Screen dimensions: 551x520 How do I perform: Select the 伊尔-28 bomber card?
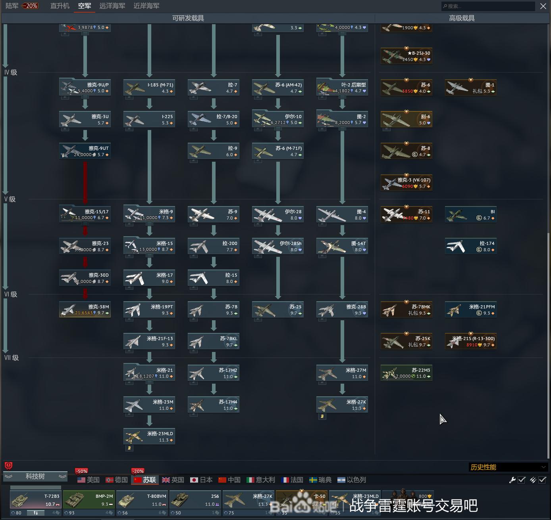(278, 214)
